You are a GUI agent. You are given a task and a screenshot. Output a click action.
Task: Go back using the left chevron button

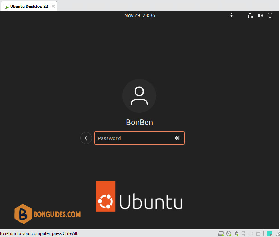tap(86, 138)
